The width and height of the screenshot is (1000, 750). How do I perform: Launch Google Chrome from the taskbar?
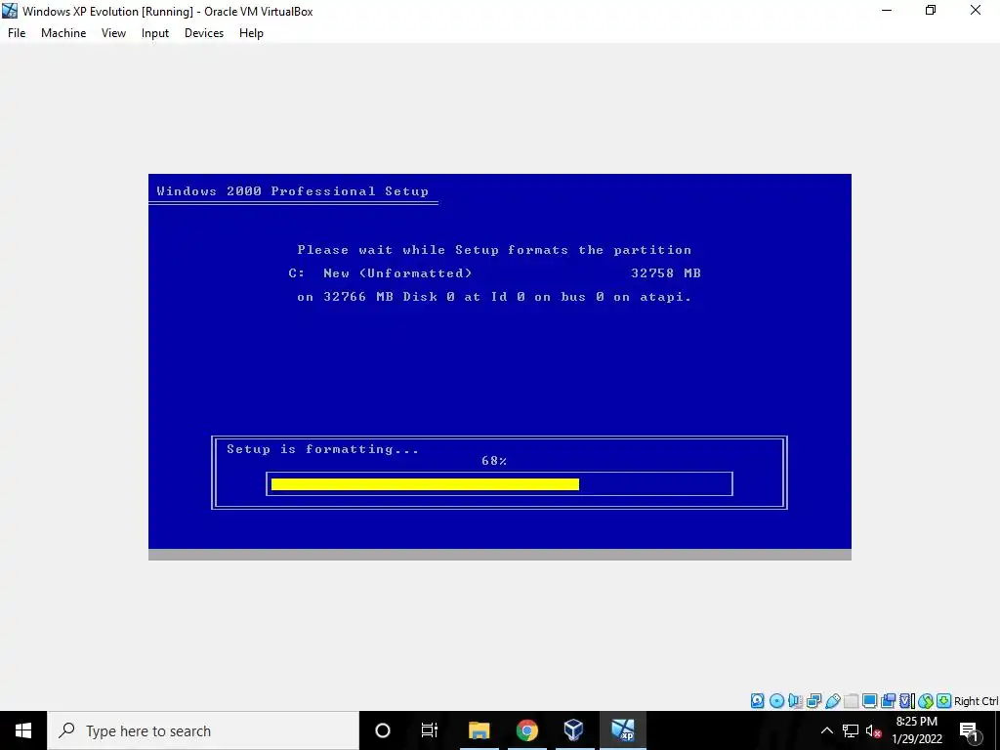(x=526, y=730)
